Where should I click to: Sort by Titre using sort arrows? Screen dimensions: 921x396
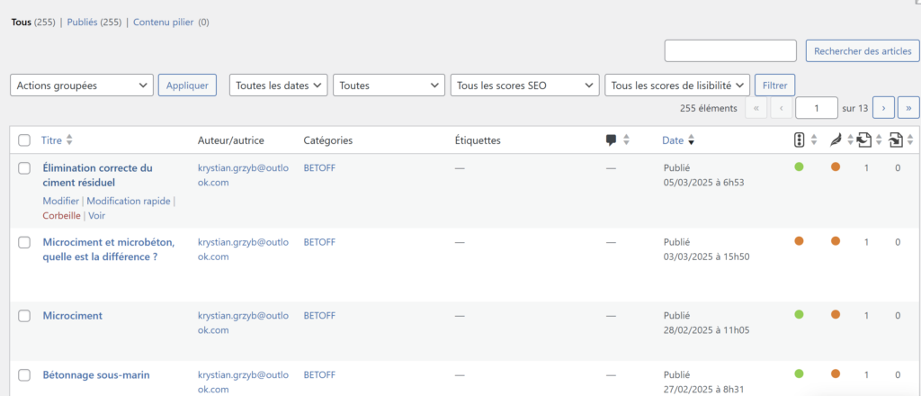pos(69,140)
